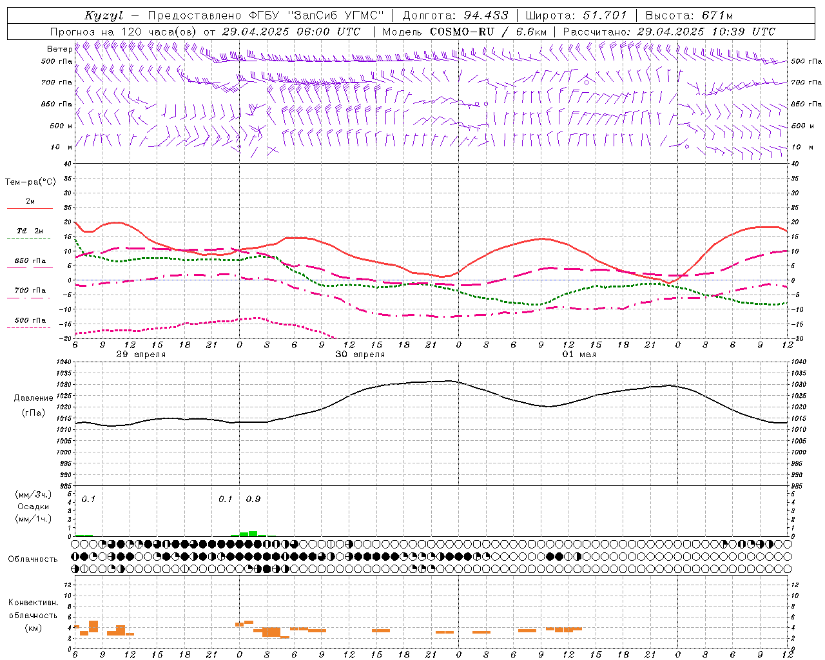Select the "Долгота: 94.433" header field
This screenshot has height=660, width=825.
click(x=455, y=15)
